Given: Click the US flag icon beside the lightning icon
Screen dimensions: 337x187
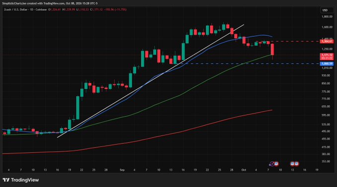Looking at the screenshot, I should point(276,164).
